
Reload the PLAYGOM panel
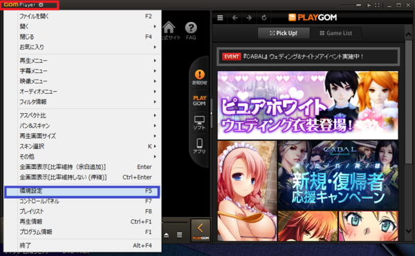(264, 18)
